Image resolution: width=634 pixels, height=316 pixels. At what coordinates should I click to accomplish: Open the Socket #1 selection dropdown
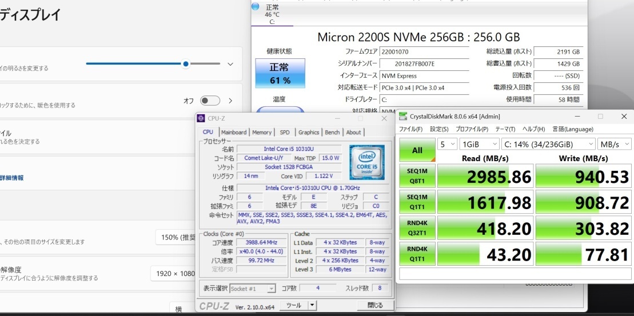pos(253,289)
